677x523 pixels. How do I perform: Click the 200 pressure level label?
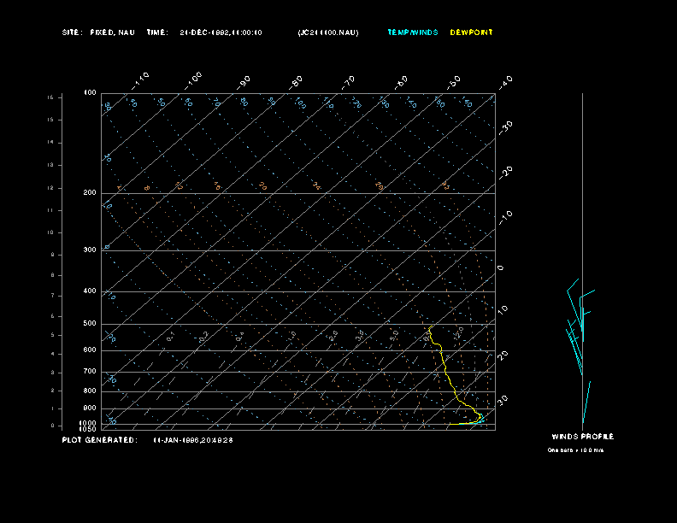coord(90,193)
